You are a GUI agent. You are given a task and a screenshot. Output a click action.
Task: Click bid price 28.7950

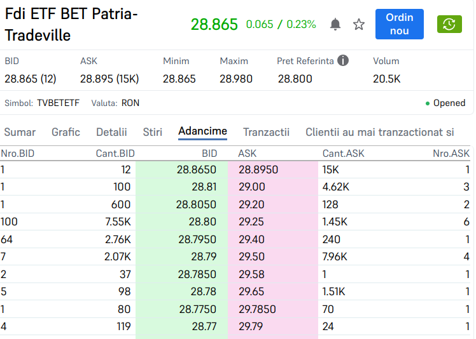point(197,239)
